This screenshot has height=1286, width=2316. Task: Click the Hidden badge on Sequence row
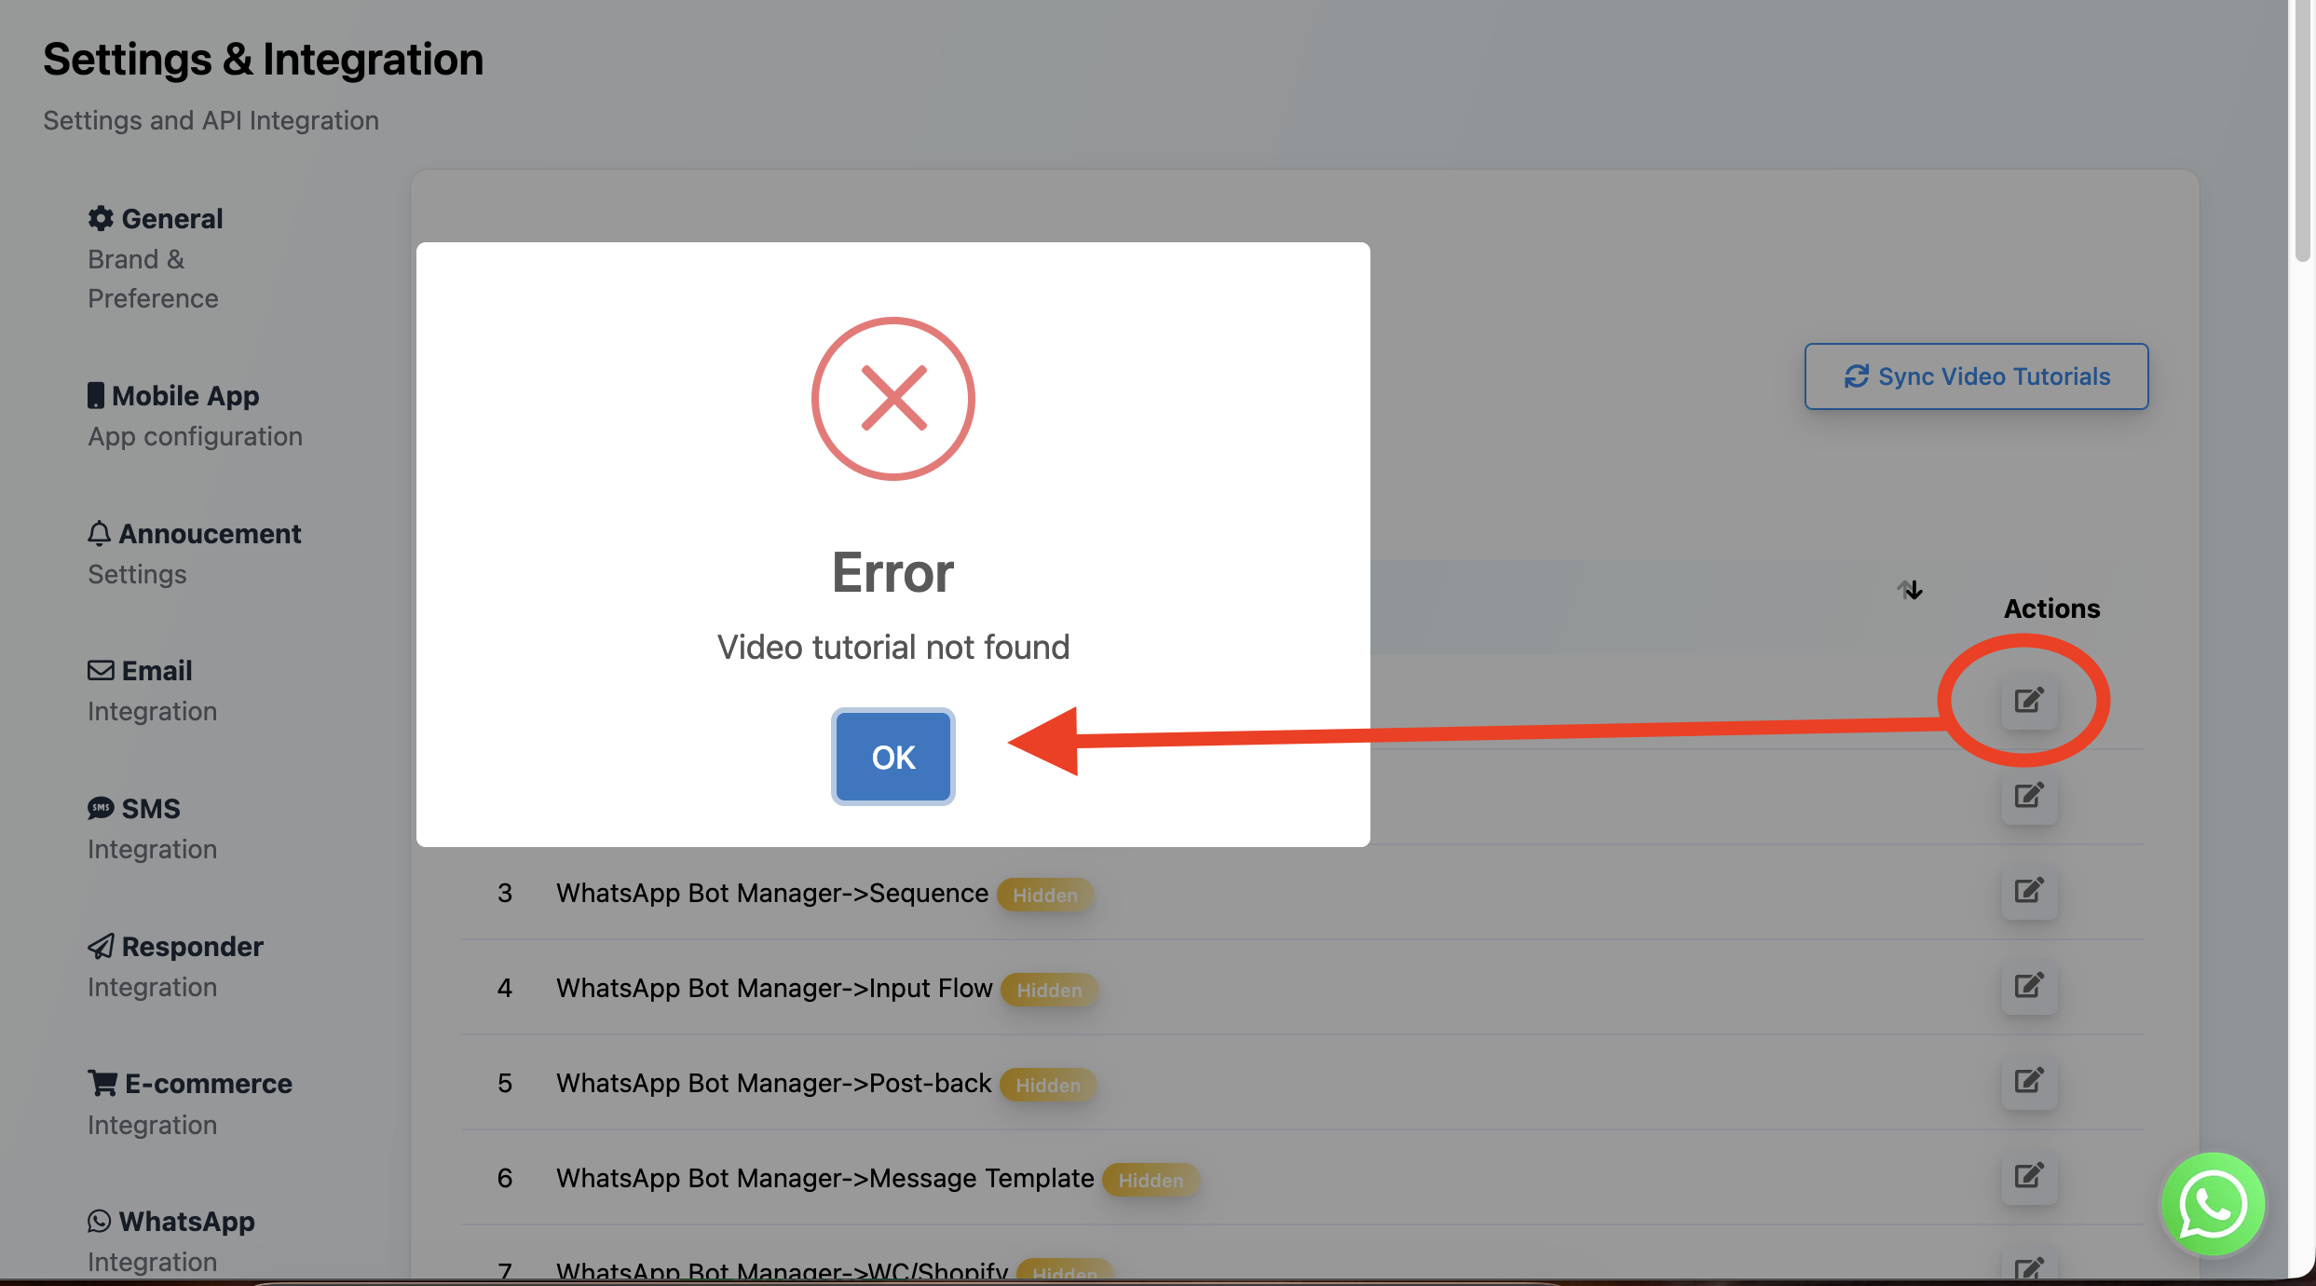pos(1044,895)
